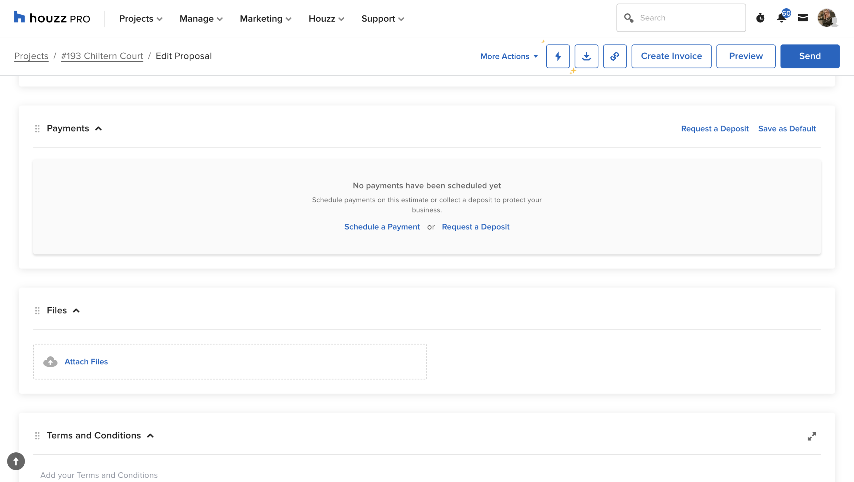Click Schedule a Payment link
The width and height of the screenshot is (854, 482).
382,227
